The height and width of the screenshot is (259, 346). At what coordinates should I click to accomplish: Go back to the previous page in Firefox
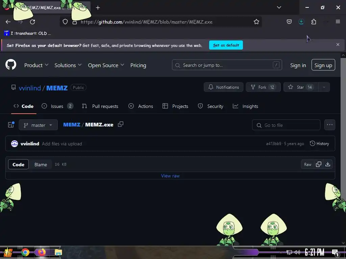[x=8, y=22]
